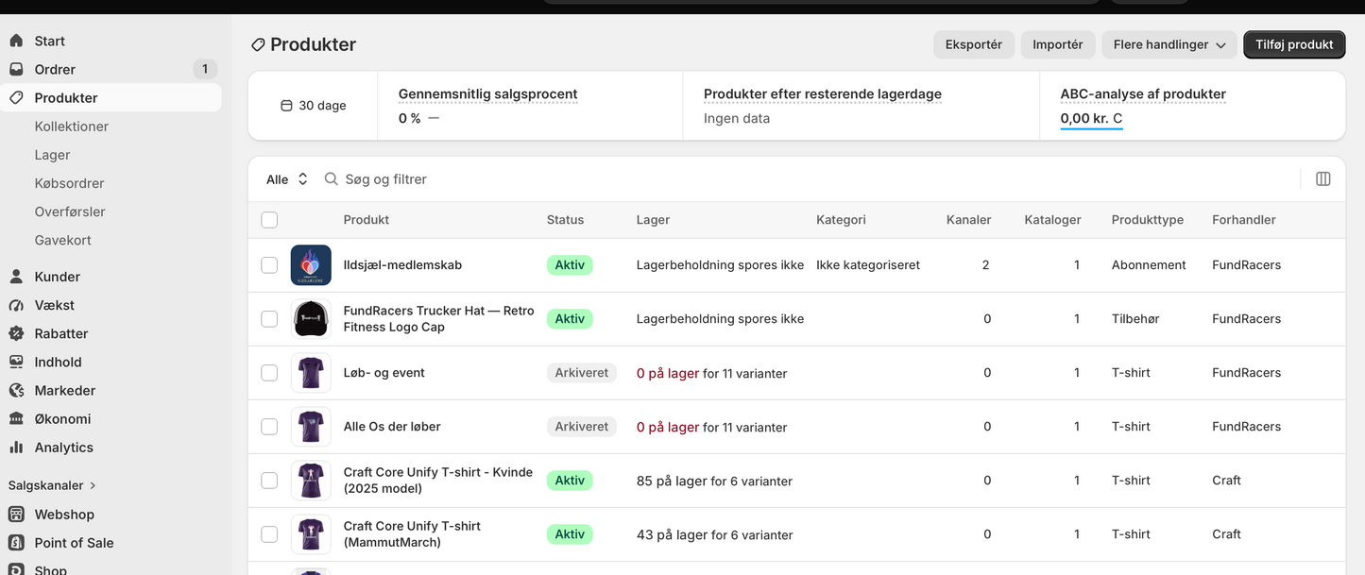Click the Produkter tag icon in sidebar
The image size is (1365, 575).
point(16,97)
